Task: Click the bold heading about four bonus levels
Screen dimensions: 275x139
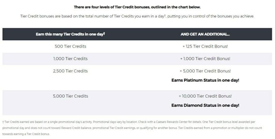Action: 137,7
